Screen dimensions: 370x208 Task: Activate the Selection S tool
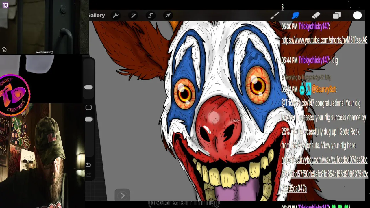151,15
